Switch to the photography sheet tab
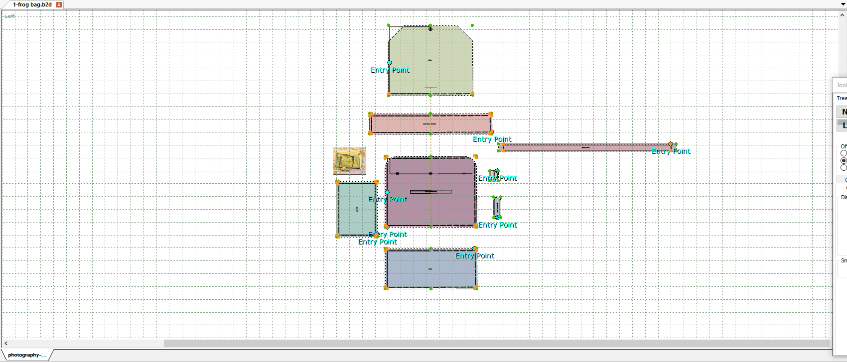 (27, 355)
